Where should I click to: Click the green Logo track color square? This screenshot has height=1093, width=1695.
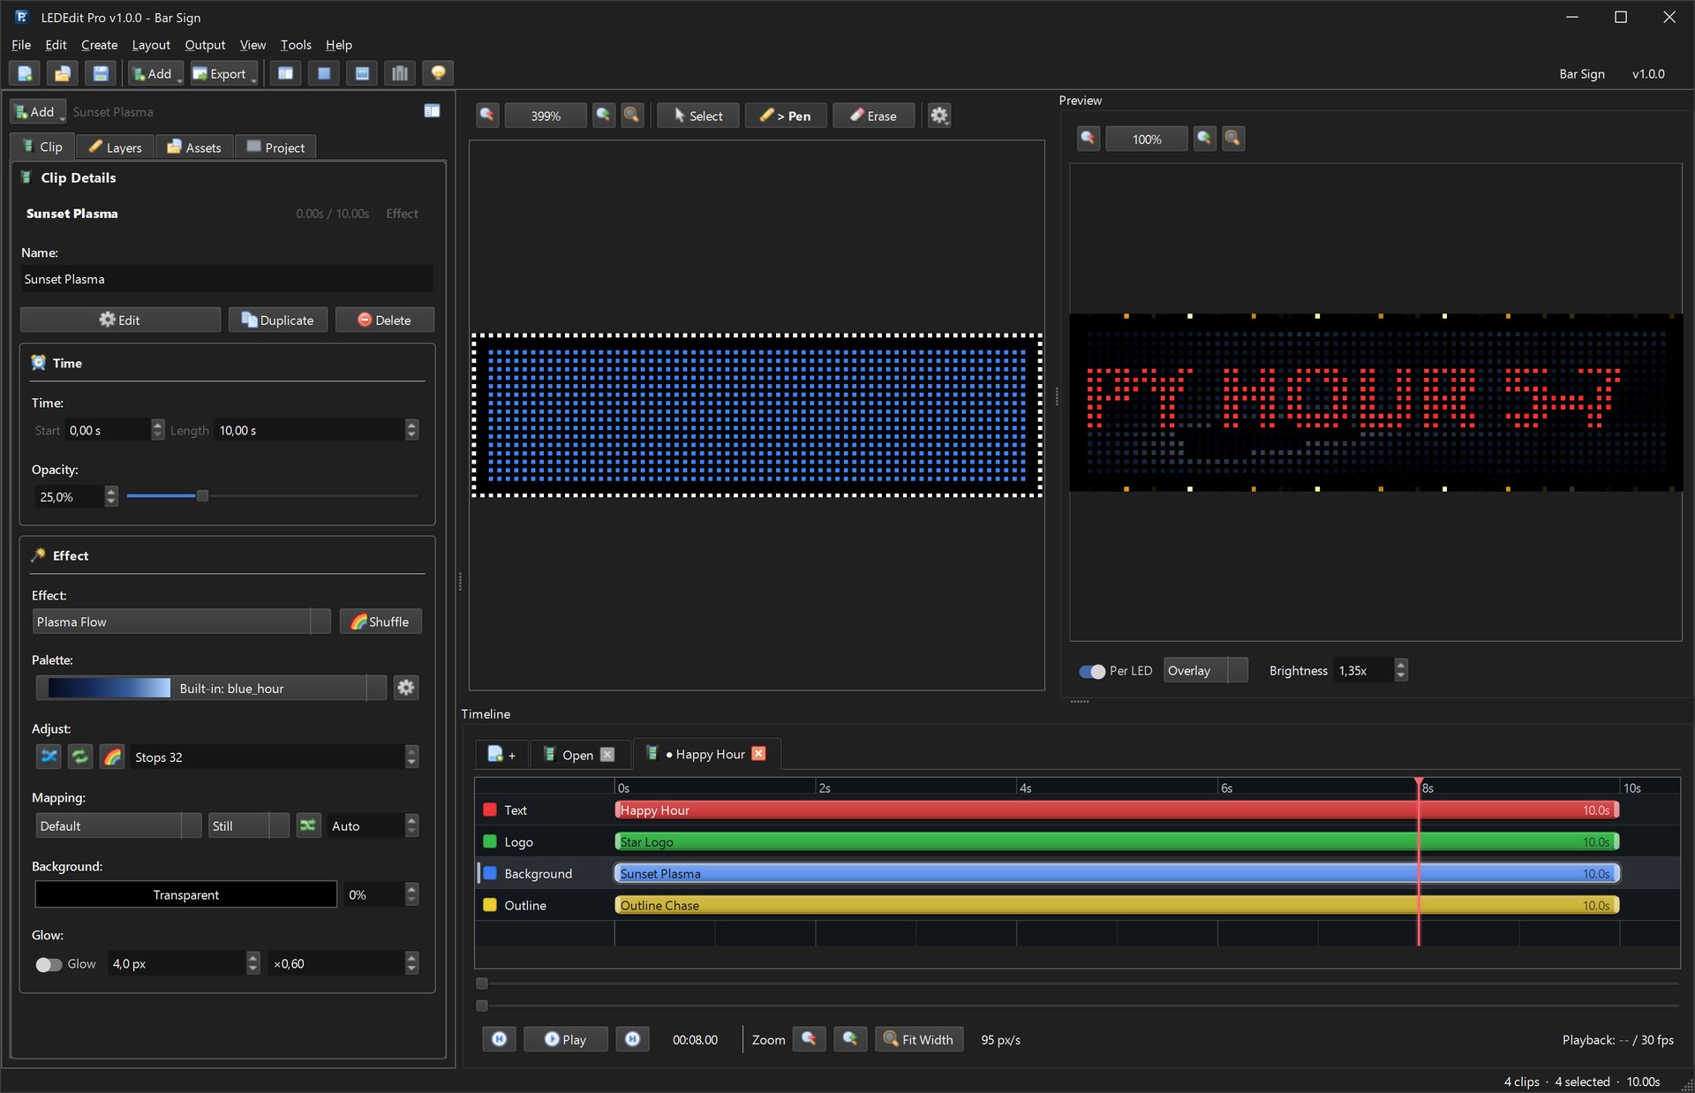pyautogui.click(x=490, y=841)
